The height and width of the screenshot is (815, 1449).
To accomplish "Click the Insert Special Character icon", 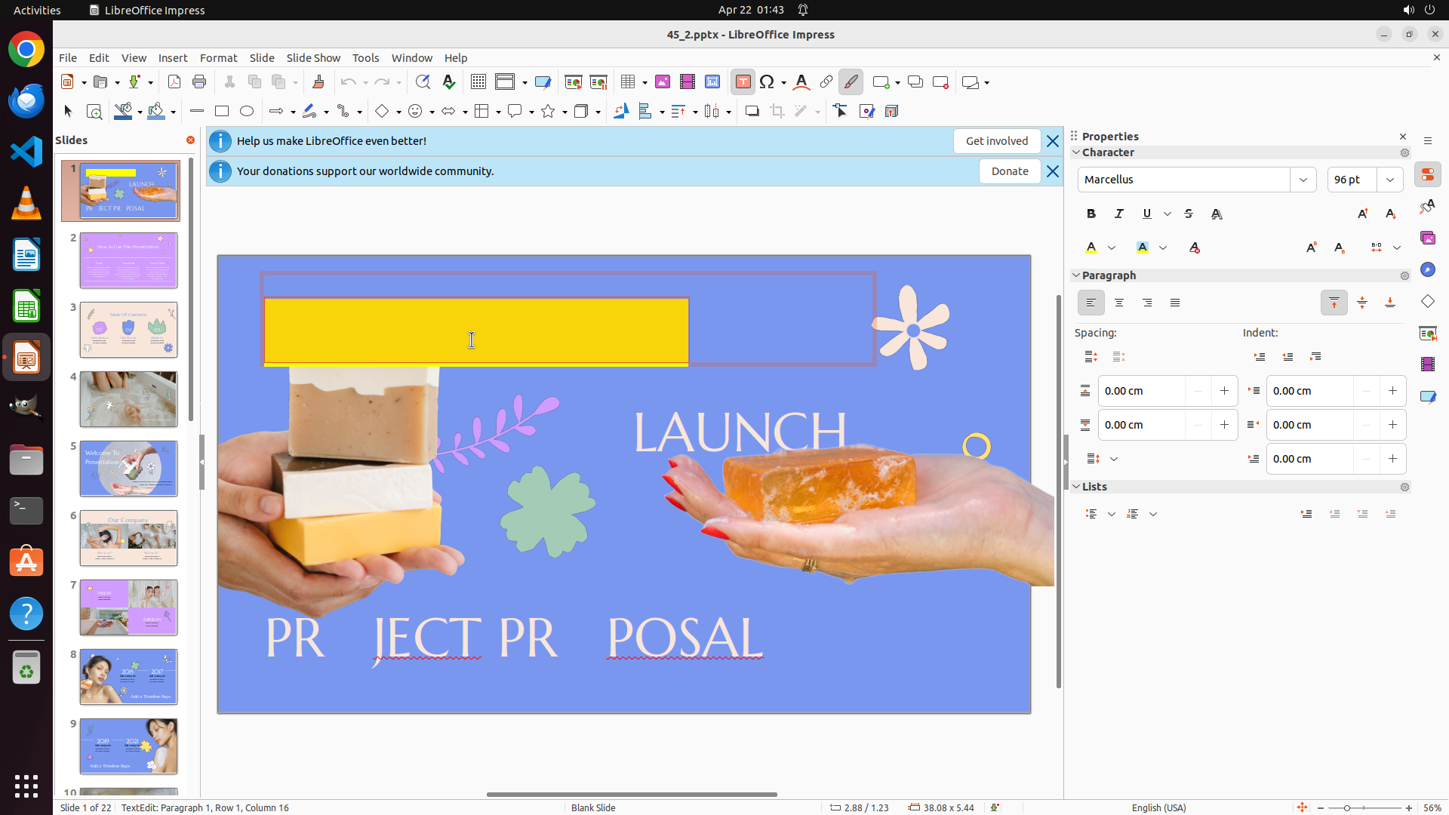I will point(767,82).
